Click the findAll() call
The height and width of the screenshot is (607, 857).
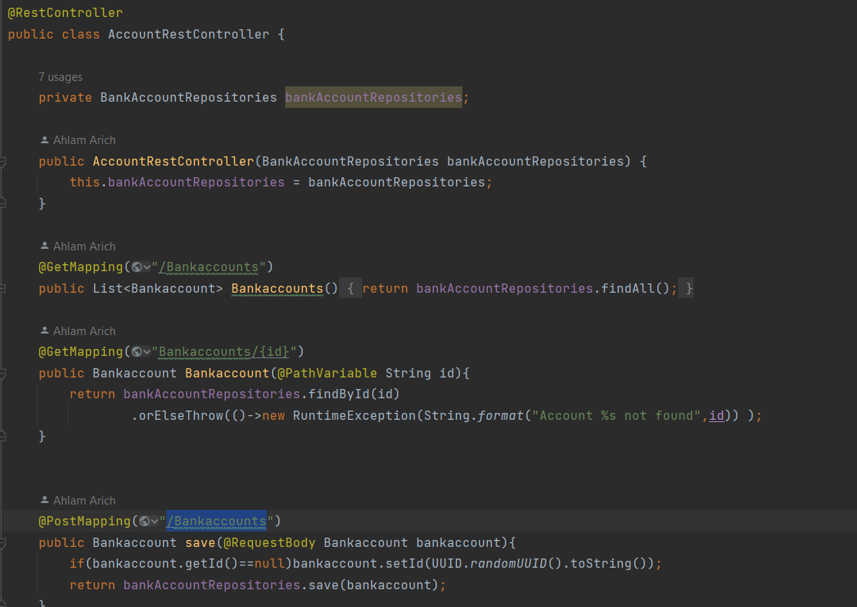(x=635, y=288)
